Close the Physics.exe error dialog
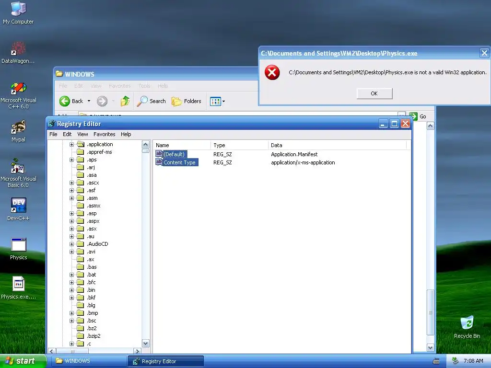Screen dimensions: 491x368 tap(484, 53)
